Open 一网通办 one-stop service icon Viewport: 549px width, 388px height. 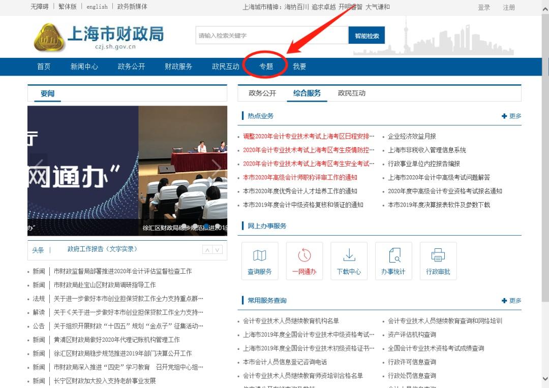(304, 261)
